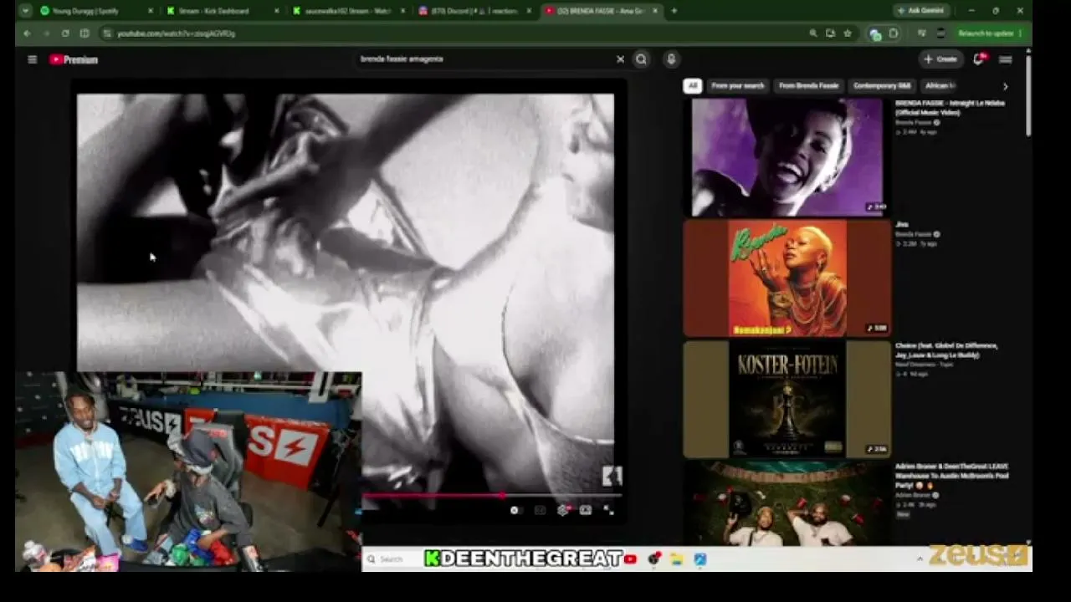Image resolution: width=1071 pixels, height=602 pixels.
Task: Open the Adrien Broner pool party thumbnail
Action: pyautogui.click(x=787, y=503)
